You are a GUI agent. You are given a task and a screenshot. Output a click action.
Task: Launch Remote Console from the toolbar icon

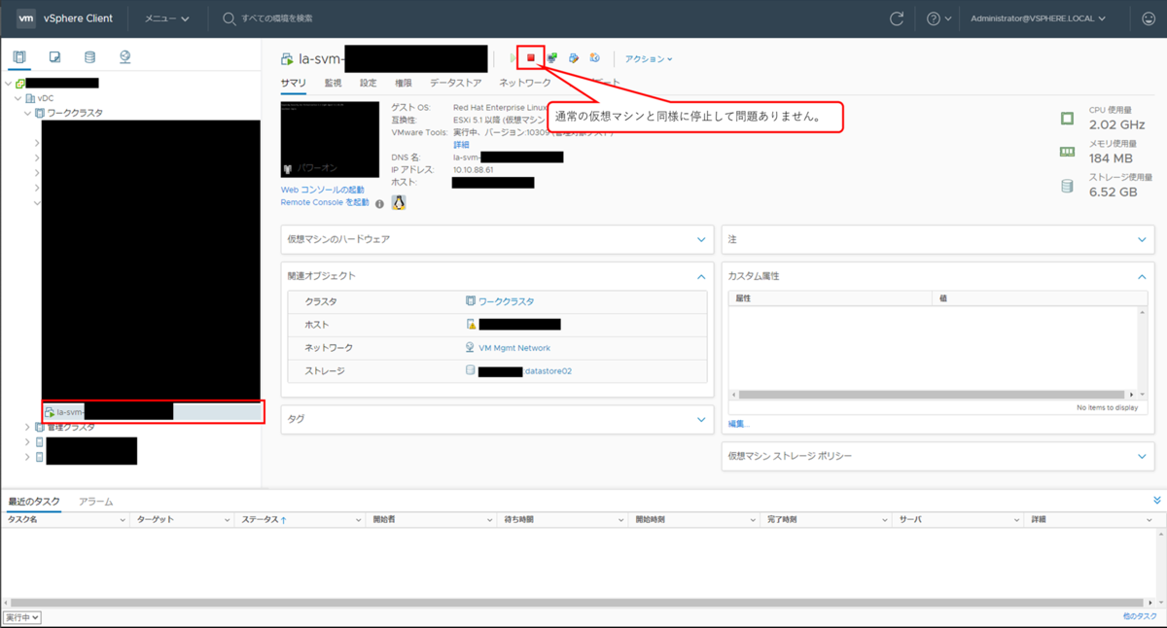[550, 57]
